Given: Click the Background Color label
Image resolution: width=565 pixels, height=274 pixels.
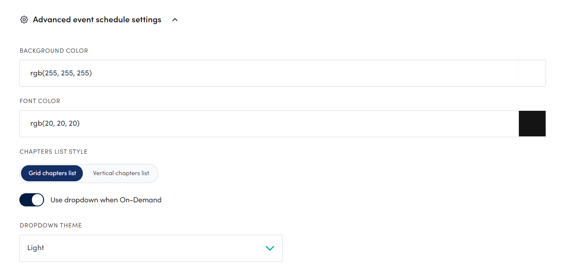Looking at the screenshot, I should point(54,50).
